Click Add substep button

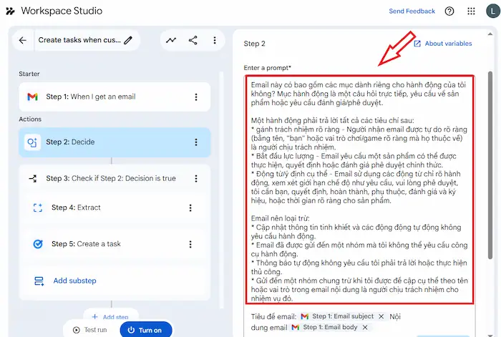(x=74, y=280)
